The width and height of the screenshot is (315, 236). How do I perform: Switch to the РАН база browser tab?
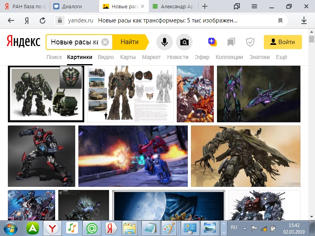25,6
